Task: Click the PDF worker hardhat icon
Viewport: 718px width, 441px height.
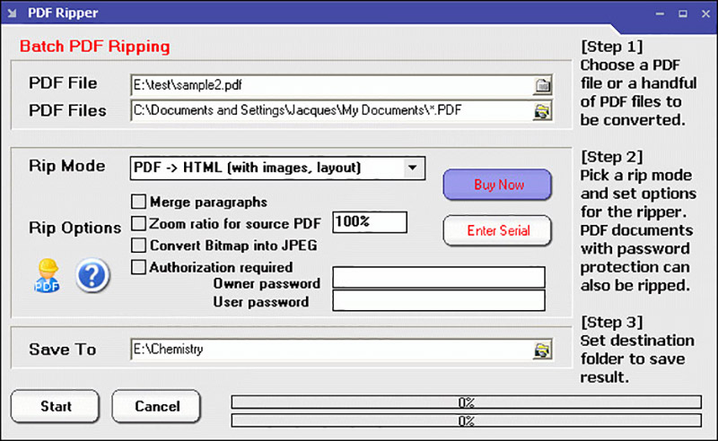Action: 47,276
